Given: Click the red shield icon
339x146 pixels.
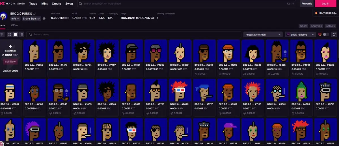Looking at the screenshot, I should (x=320, y=35).
